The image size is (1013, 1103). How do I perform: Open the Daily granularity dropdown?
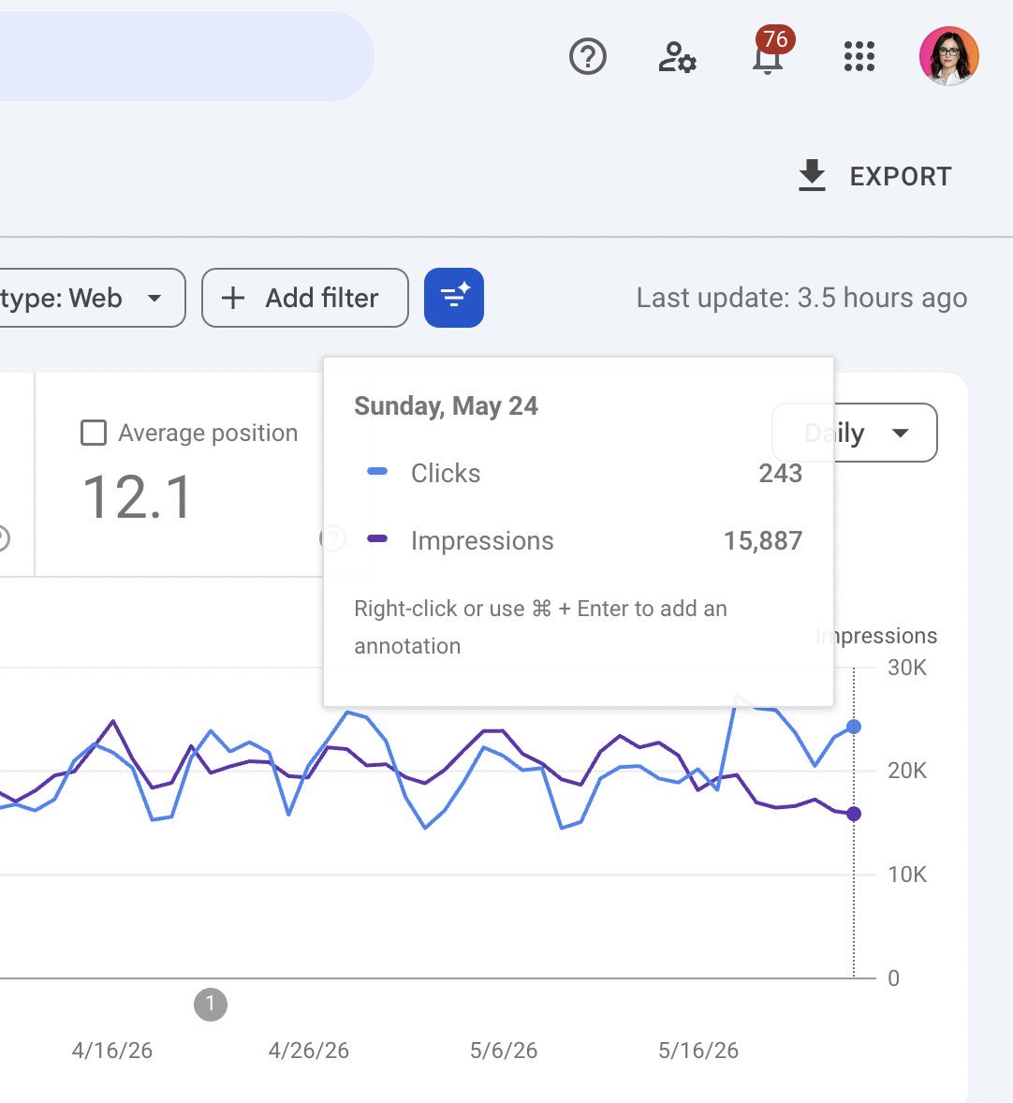pos(855,433)
